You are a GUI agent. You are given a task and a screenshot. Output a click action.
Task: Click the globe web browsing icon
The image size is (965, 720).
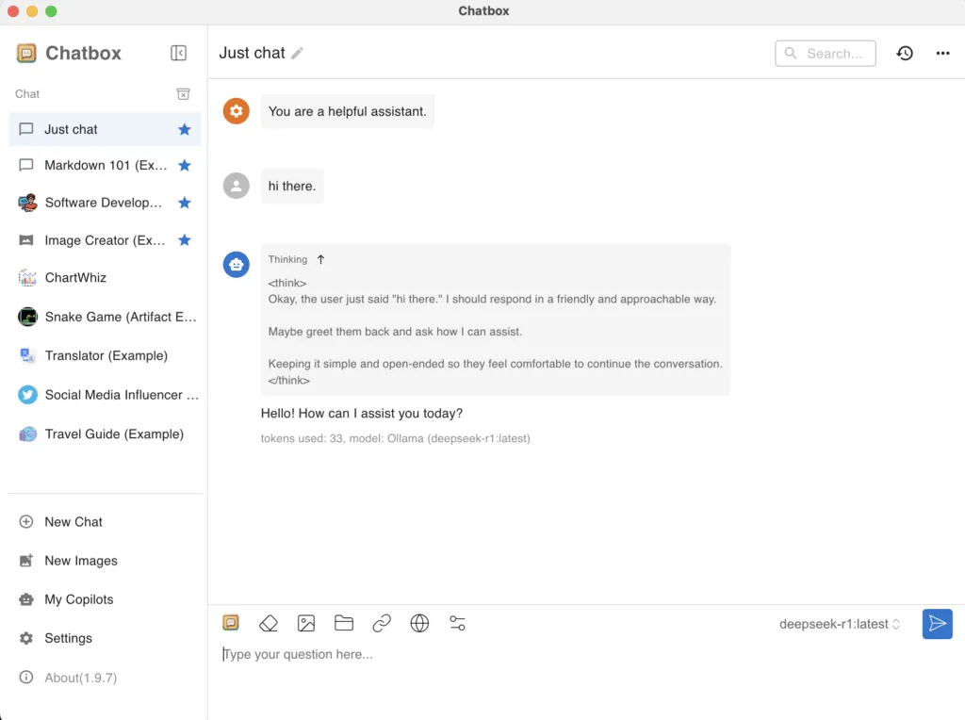(419, 623)
